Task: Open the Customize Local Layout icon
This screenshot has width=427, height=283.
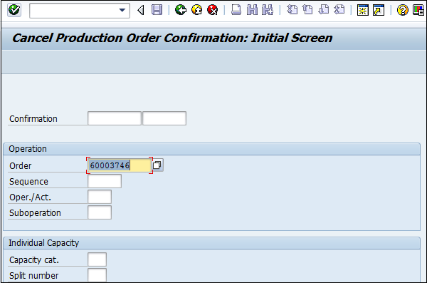Action: [418, 10]
